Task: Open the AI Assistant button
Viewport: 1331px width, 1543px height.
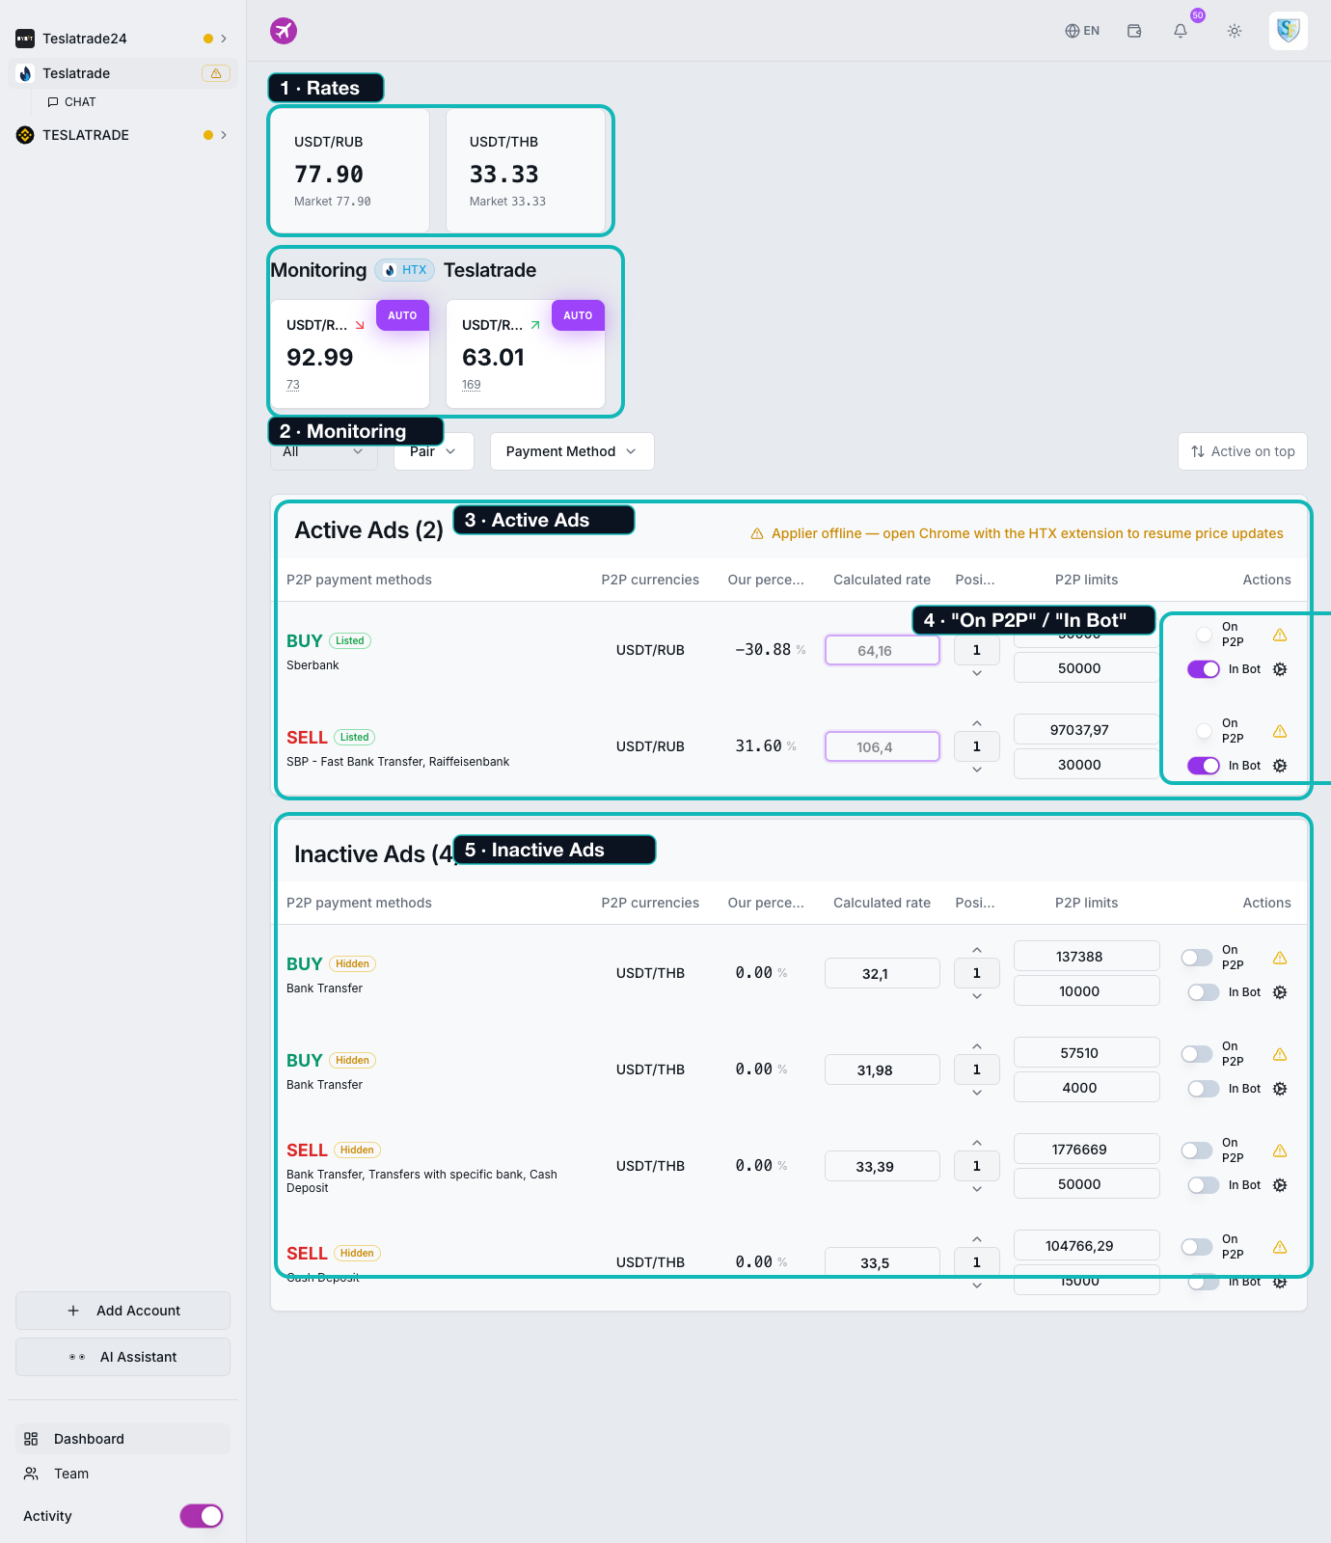Action: click(x=122, y=1357)
